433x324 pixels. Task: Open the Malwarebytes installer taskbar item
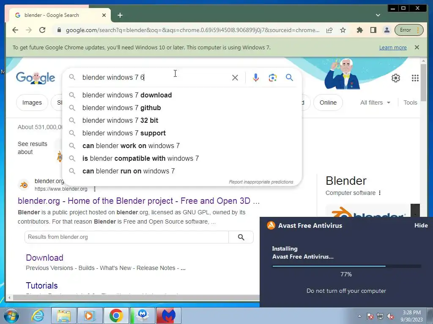(142, 316)
